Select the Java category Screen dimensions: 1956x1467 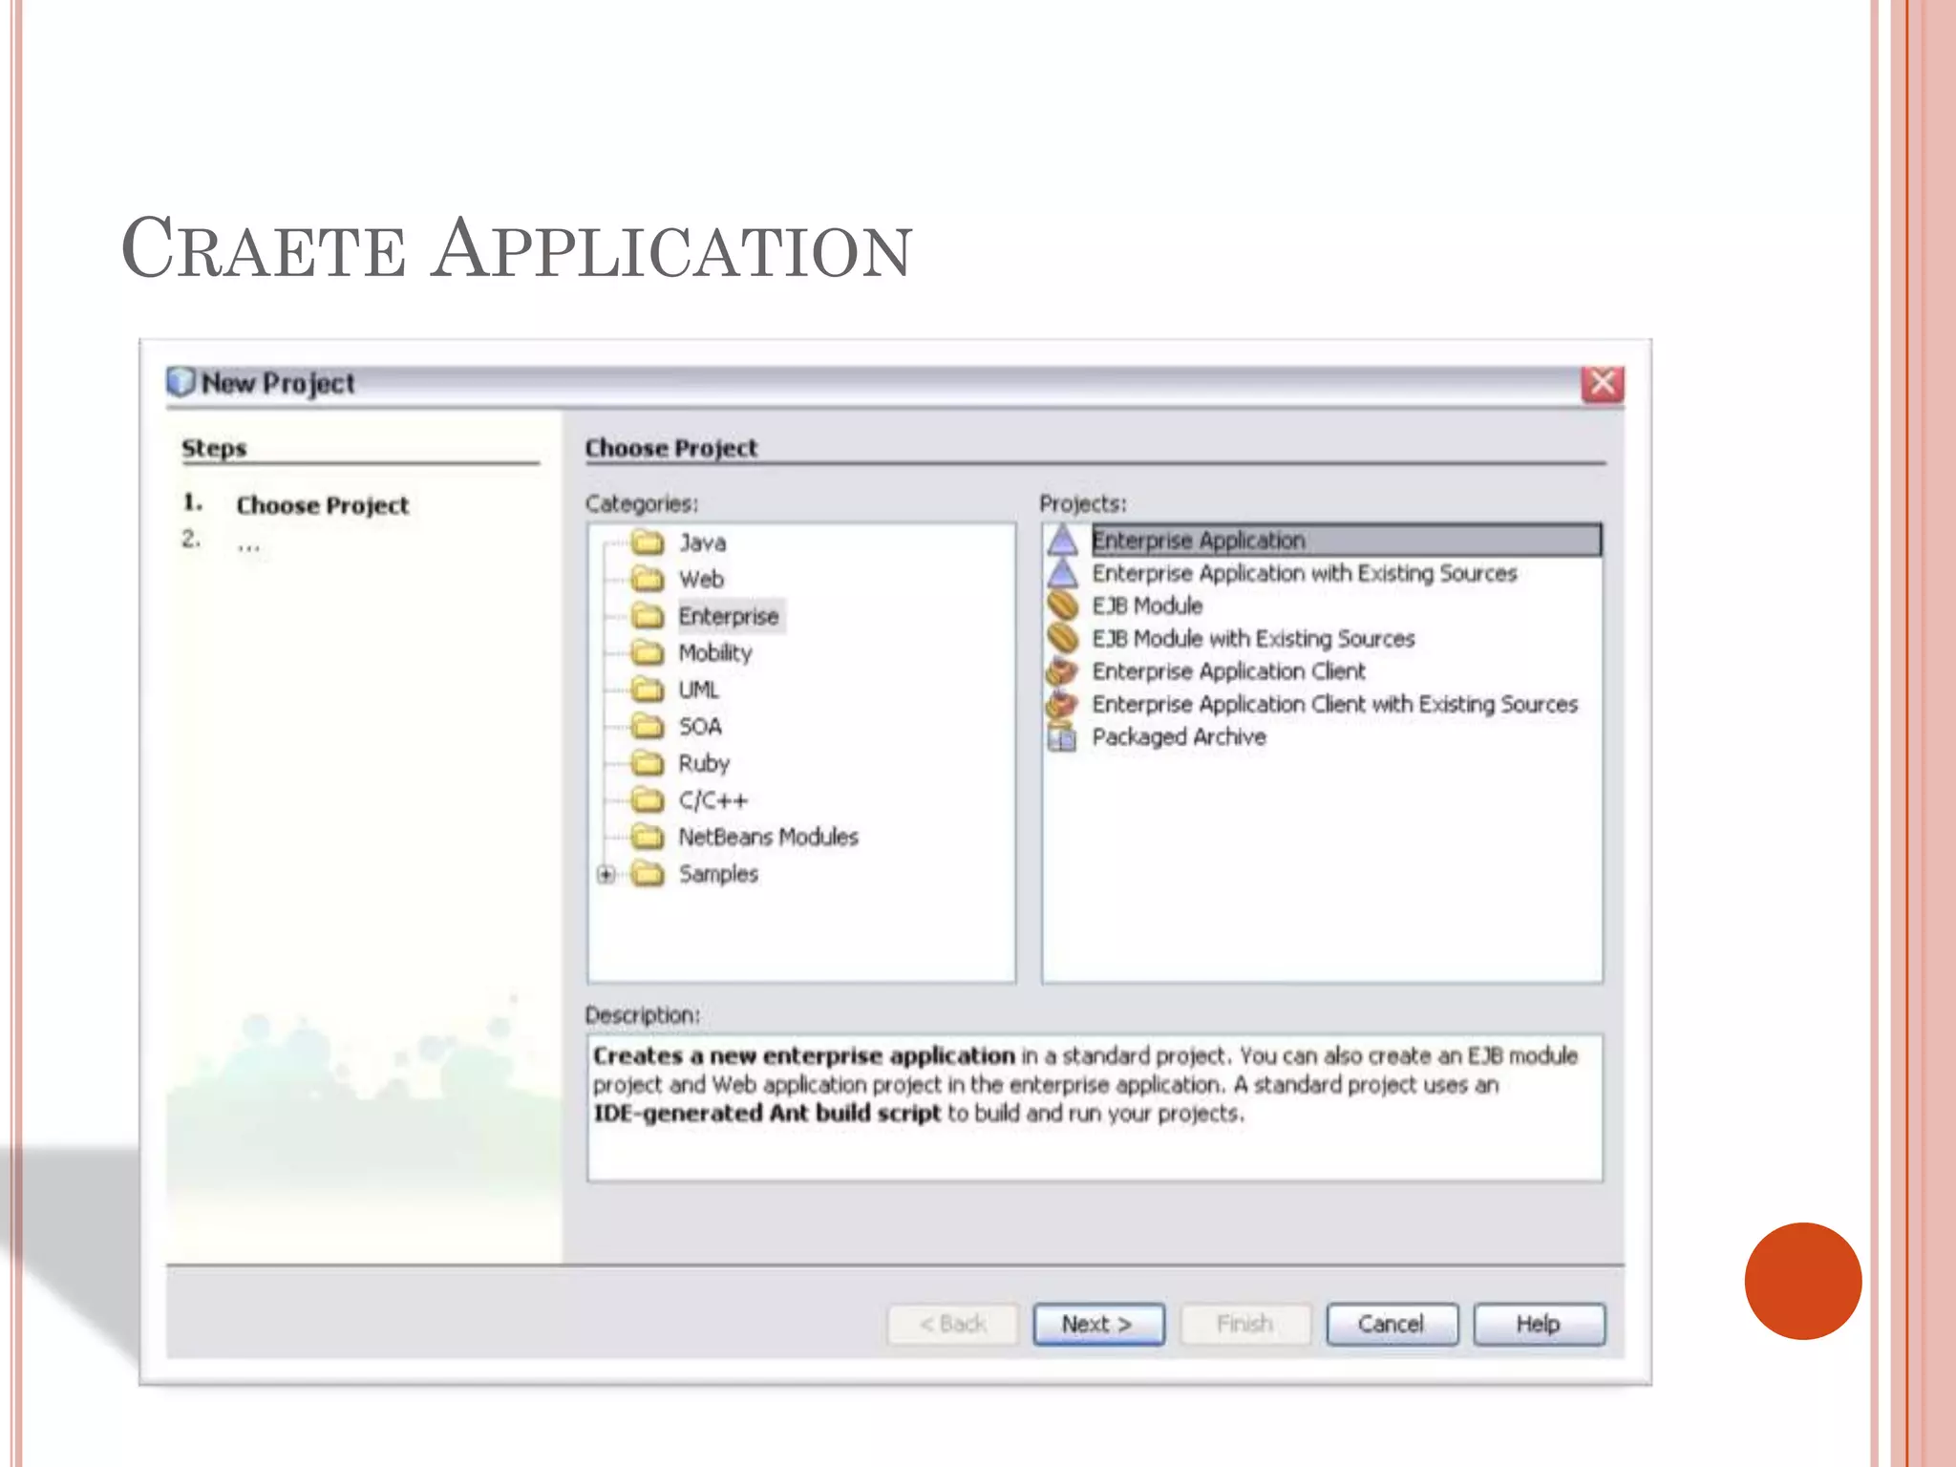pos(703,542)
